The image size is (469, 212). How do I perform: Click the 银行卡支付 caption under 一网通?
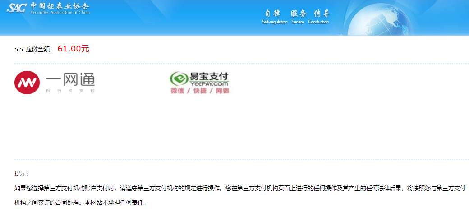click(x=70, y=91)
